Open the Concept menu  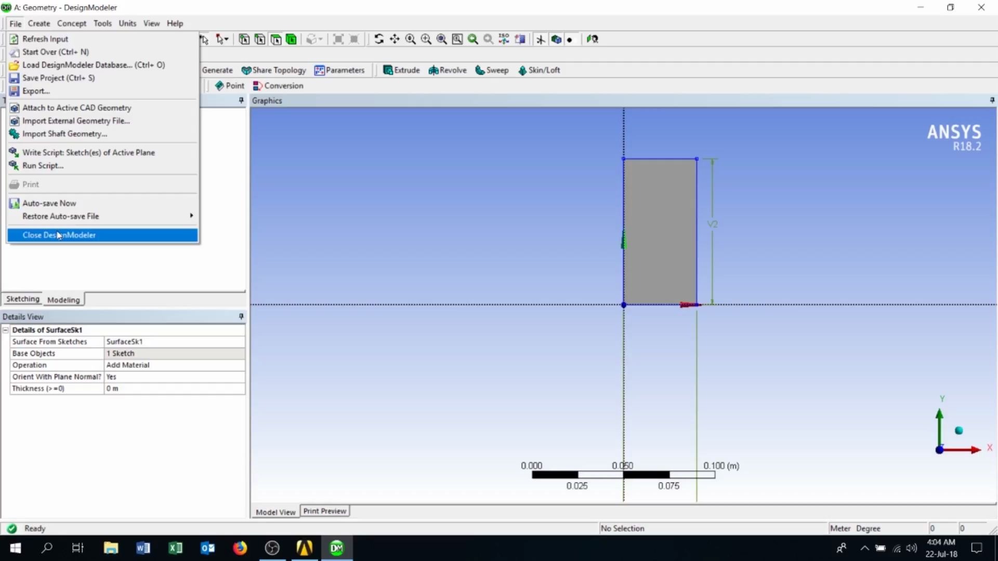point(72,23)
